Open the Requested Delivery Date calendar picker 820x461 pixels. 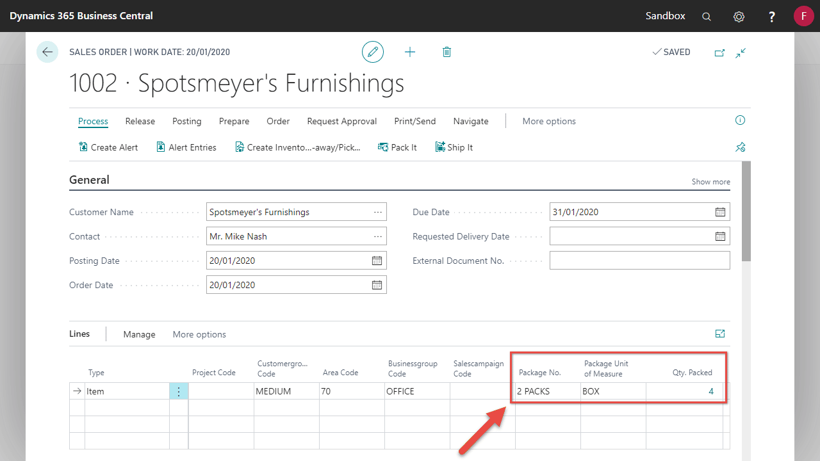[720, 236]
